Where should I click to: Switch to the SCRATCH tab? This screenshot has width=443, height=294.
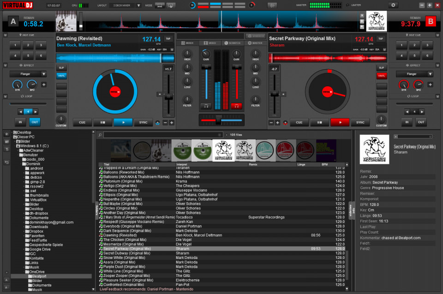(x=233, y=43)
